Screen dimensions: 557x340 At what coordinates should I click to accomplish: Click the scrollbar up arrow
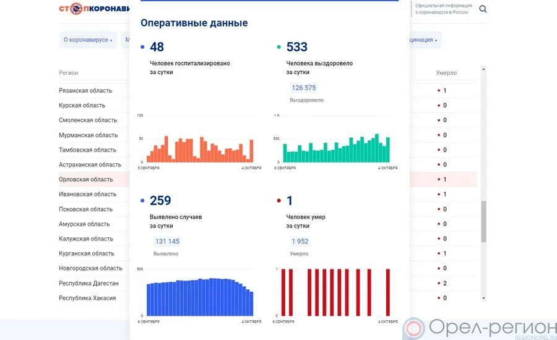coord(484,69)
